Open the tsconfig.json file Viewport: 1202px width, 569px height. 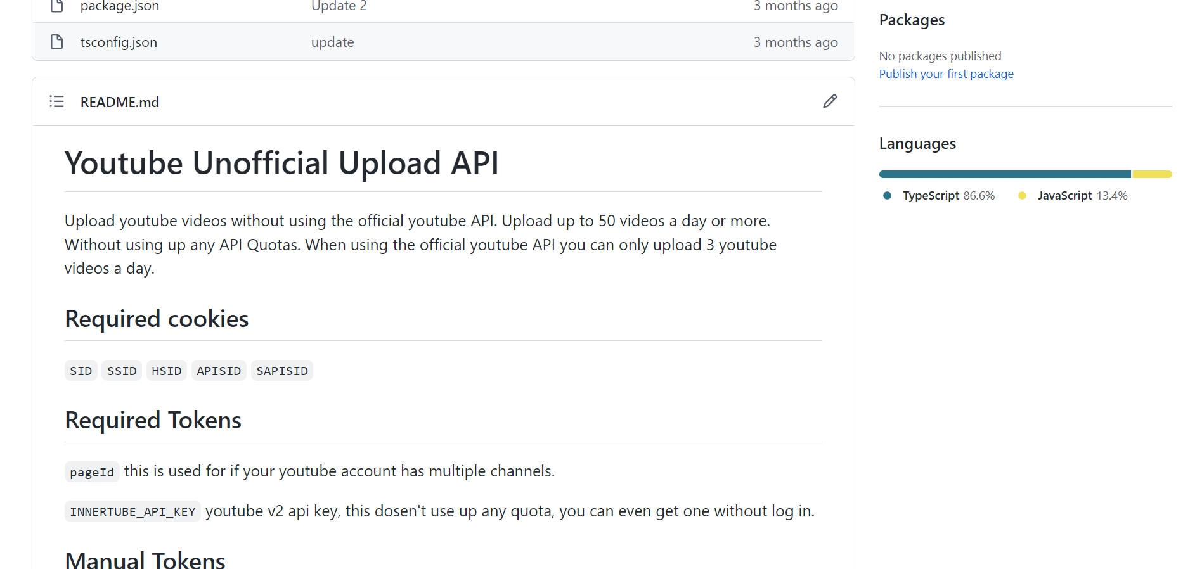[x=119, y=42]
